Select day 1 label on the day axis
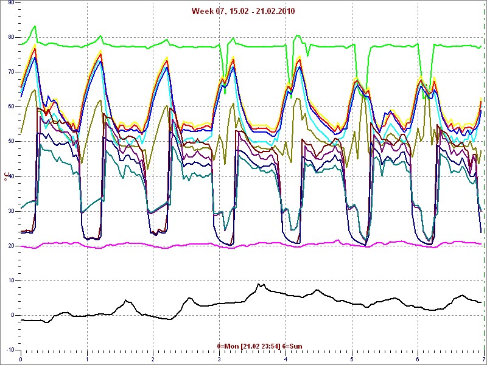Viewport: 487px width, 365px height. [87, 359]
